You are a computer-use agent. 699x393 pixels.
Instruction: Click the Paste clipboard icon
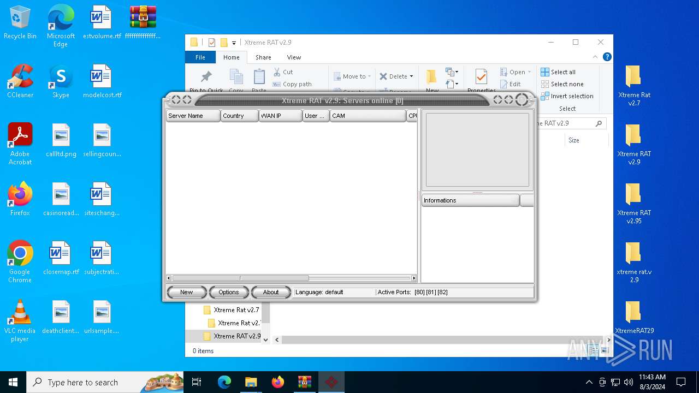(x=259, y=77)
